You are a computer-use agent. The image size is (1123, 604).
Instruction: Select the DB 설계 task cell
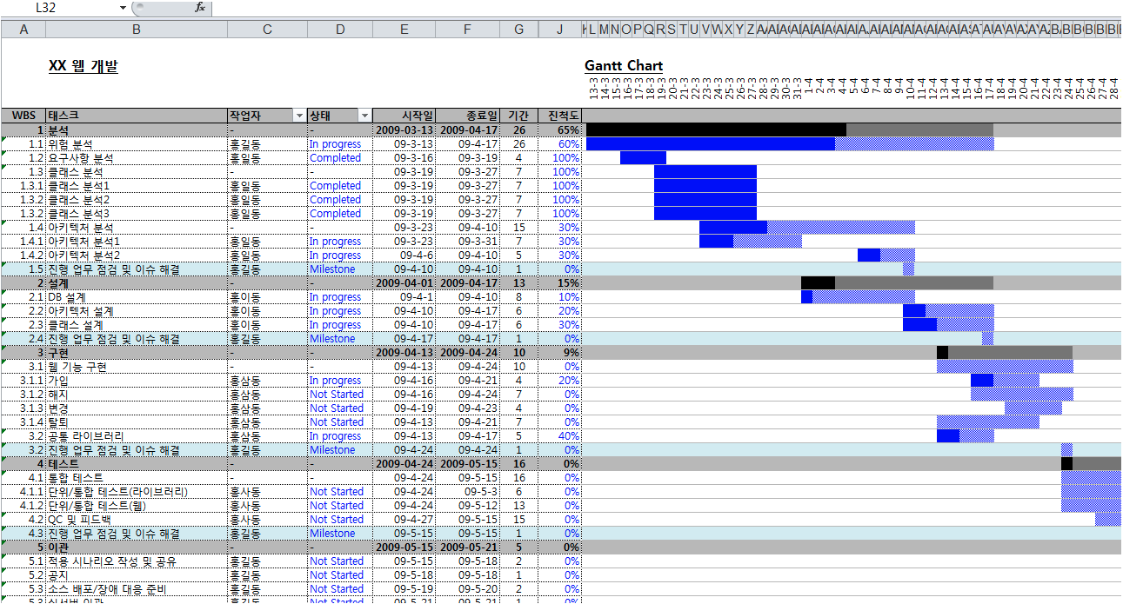(137, 297)
